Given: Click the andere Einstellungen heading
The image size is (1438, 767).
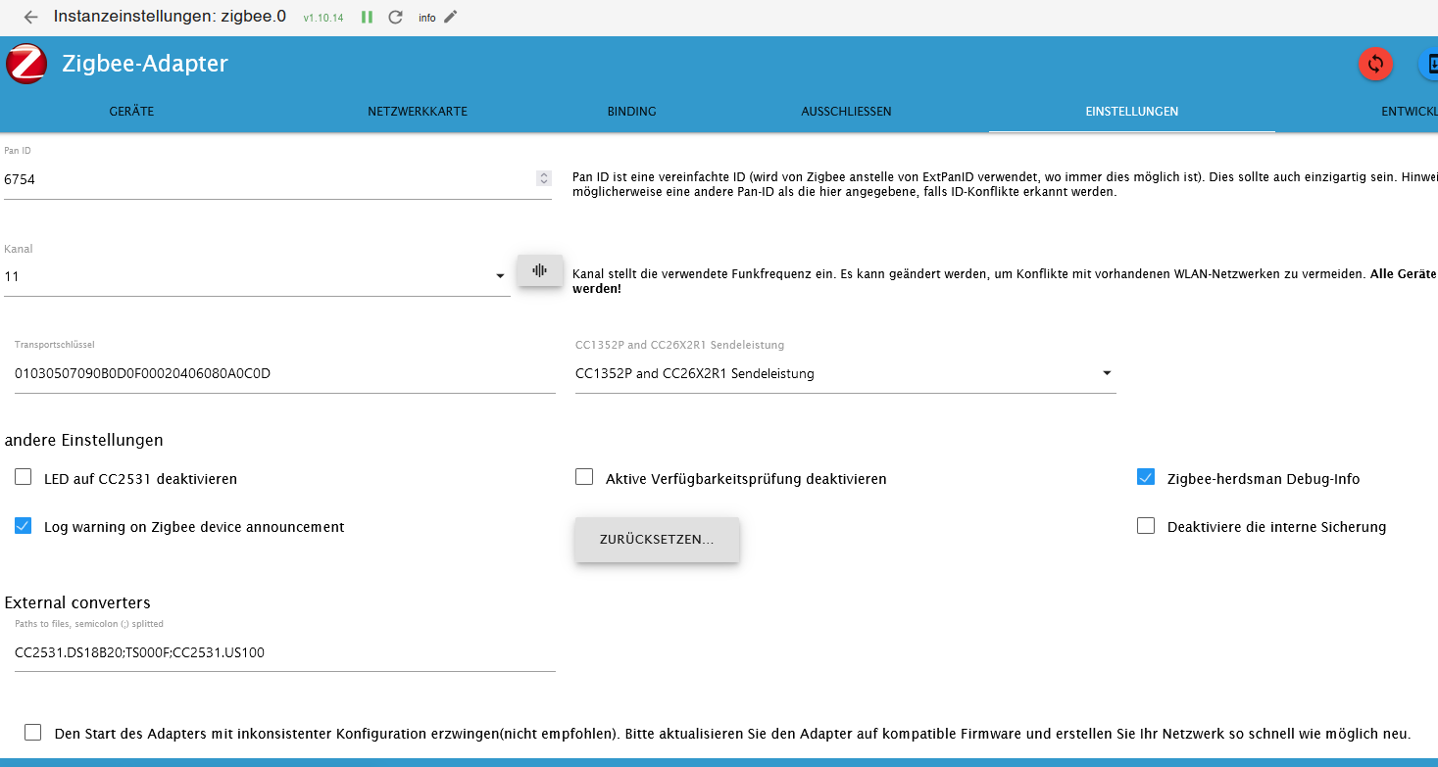Looking at the screenshot, I should [x=84, y=440].
